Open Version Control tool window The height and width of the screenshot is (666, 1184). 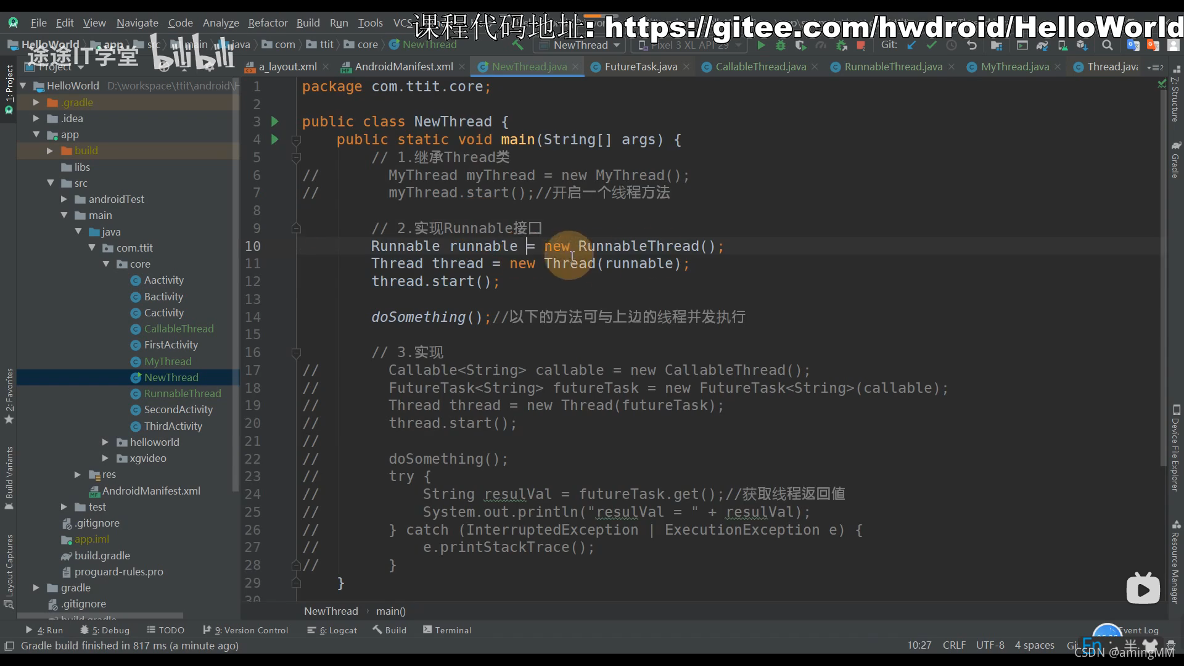tap(245, 630)
